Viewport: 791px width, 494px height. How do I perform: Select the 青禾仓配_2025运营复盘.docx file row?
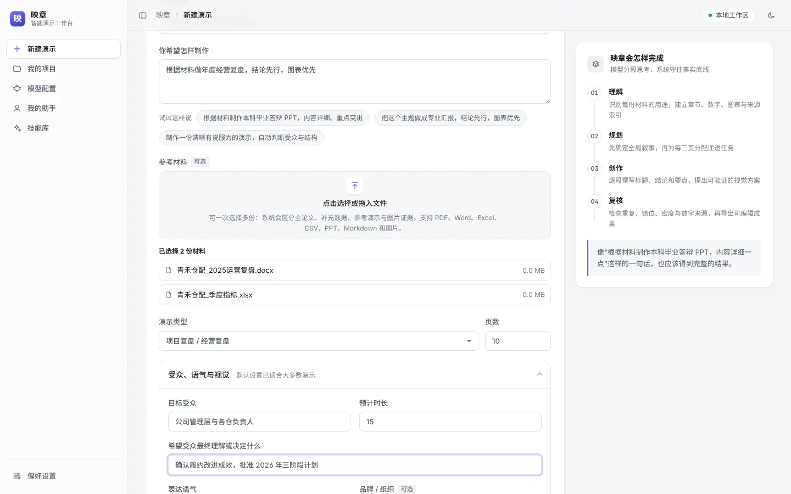[x=355, y=270]
